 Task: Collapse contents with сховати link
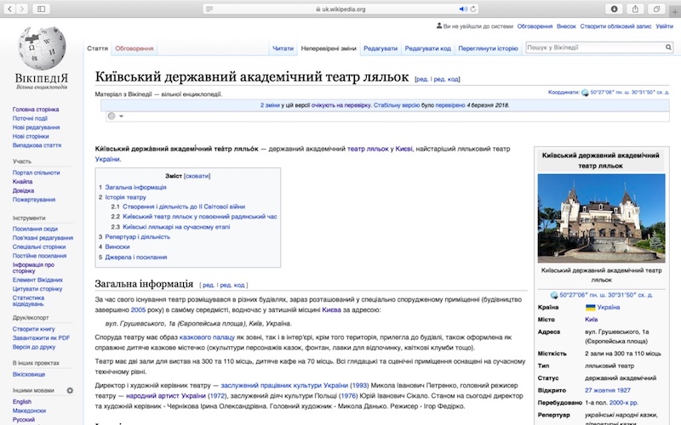197,176
